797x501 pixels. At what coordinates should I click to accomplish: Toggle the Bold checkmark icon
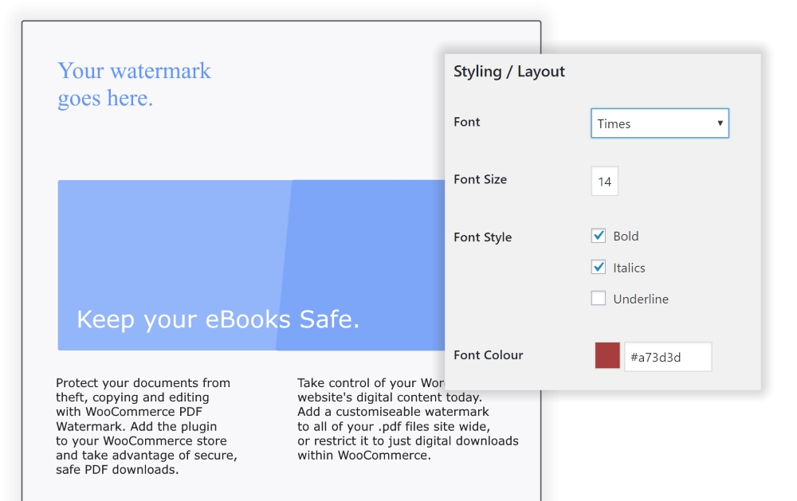coord(599,235)
